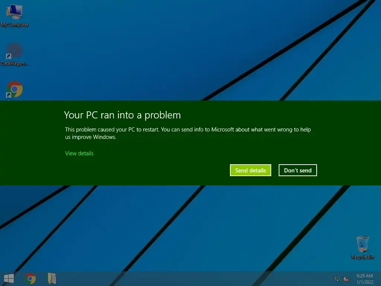The image size is (381, 286).
Task: Open the Windows Start button
Action: 9,279
